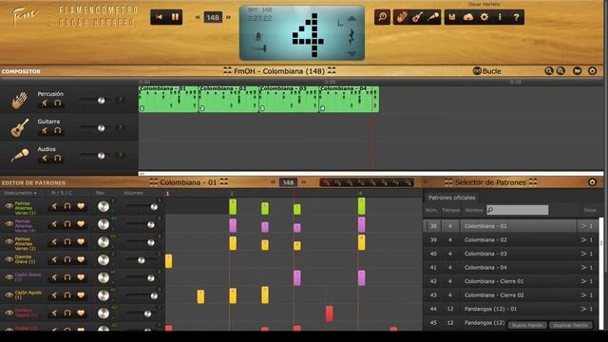This screenshot has height=342, width=608.
Task: Click the volume slider knob of Cajón Grave
Action: 151,278
